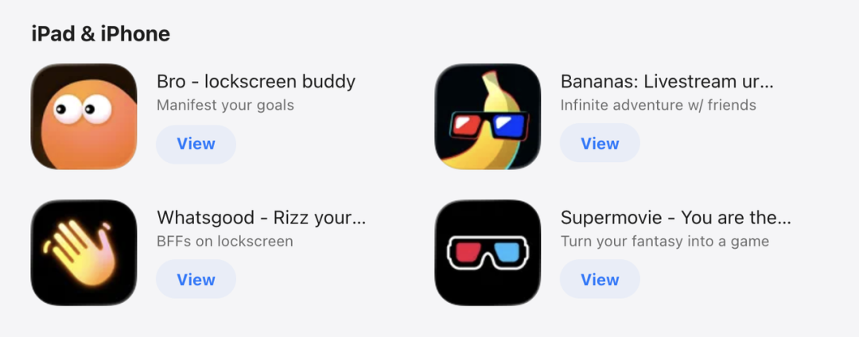Click the Supermovie 3D glasses icon
The height and width of the screenshot is (337, 859).
point(488,252)
